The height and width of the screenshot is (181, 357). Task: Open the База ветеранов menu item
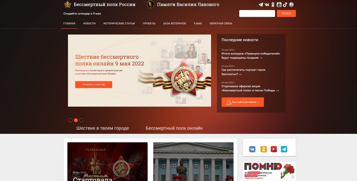[175, 24]
